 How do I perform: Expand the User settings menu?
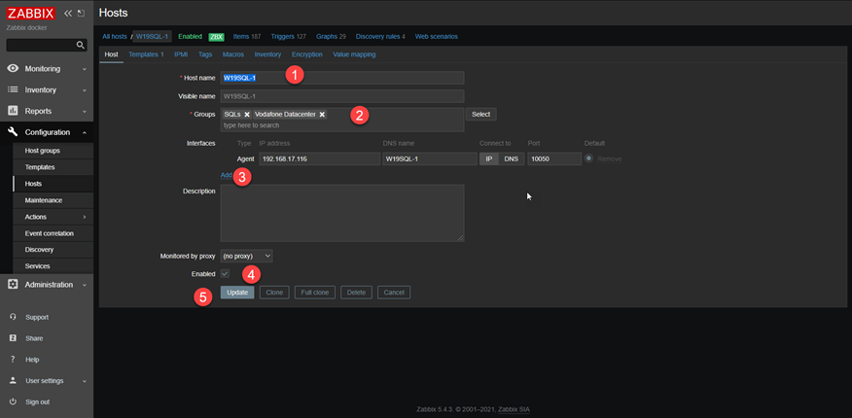click(x=85, y=381)
